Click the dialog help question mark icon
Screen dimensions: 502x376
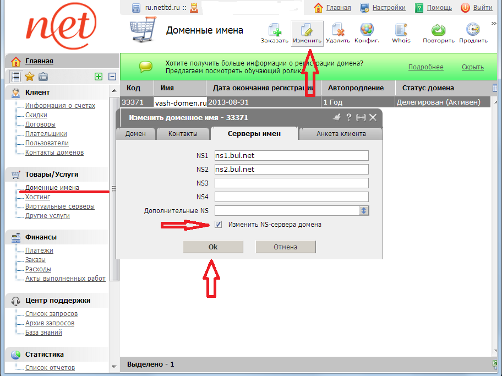click(348, 117)
